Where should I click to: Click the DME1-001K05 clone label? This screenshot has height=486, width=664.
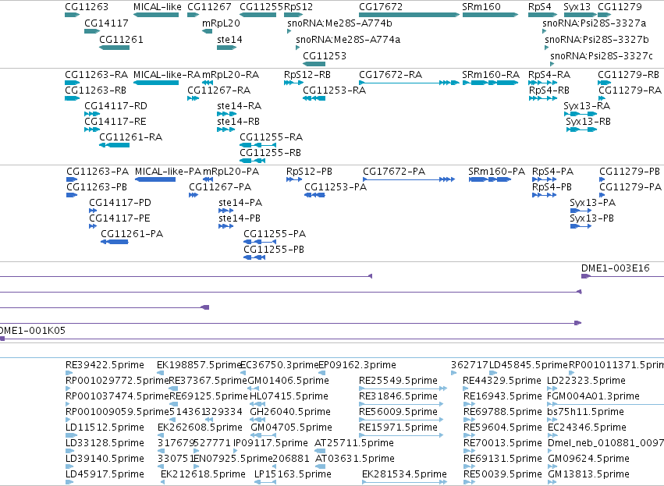point(32,331)
